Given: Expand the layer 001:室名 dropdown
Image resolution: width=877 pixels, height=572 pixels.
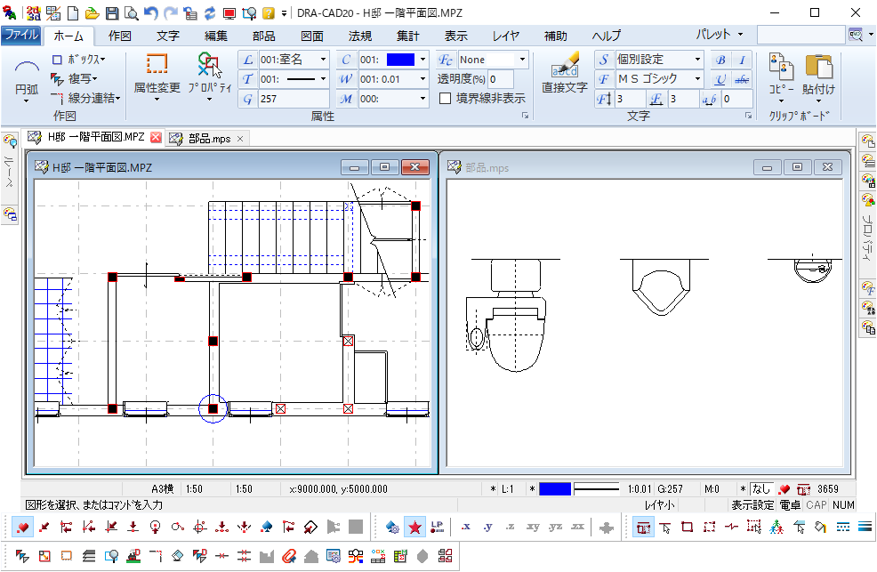Looking at the screenshot, I should click(322, 60).
